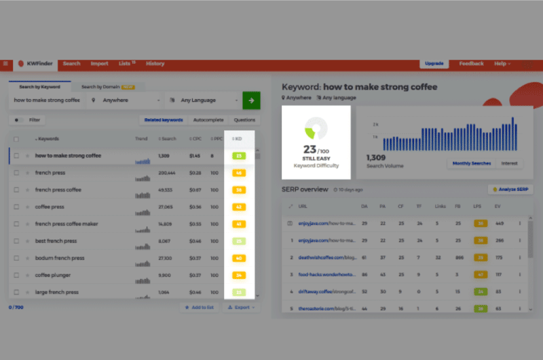The width and height of the screenshot is (543, 360).
Task: Click the expand icon in the SERP table header
Action: [291, 206]
